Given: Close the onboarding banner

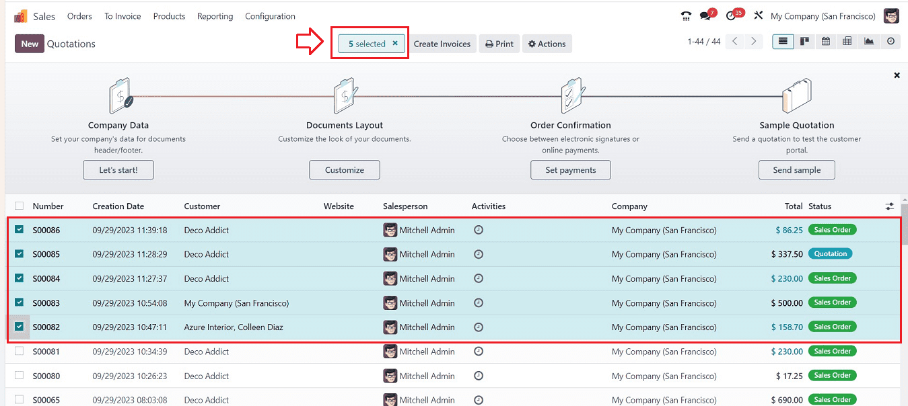Looking at the screenshot, I should [x=897, y=75].
